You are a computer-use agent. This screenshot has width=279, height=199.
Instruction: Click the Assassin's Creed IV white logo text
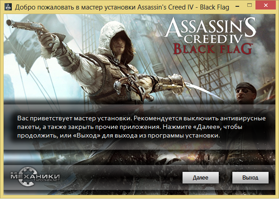point(210,31)
